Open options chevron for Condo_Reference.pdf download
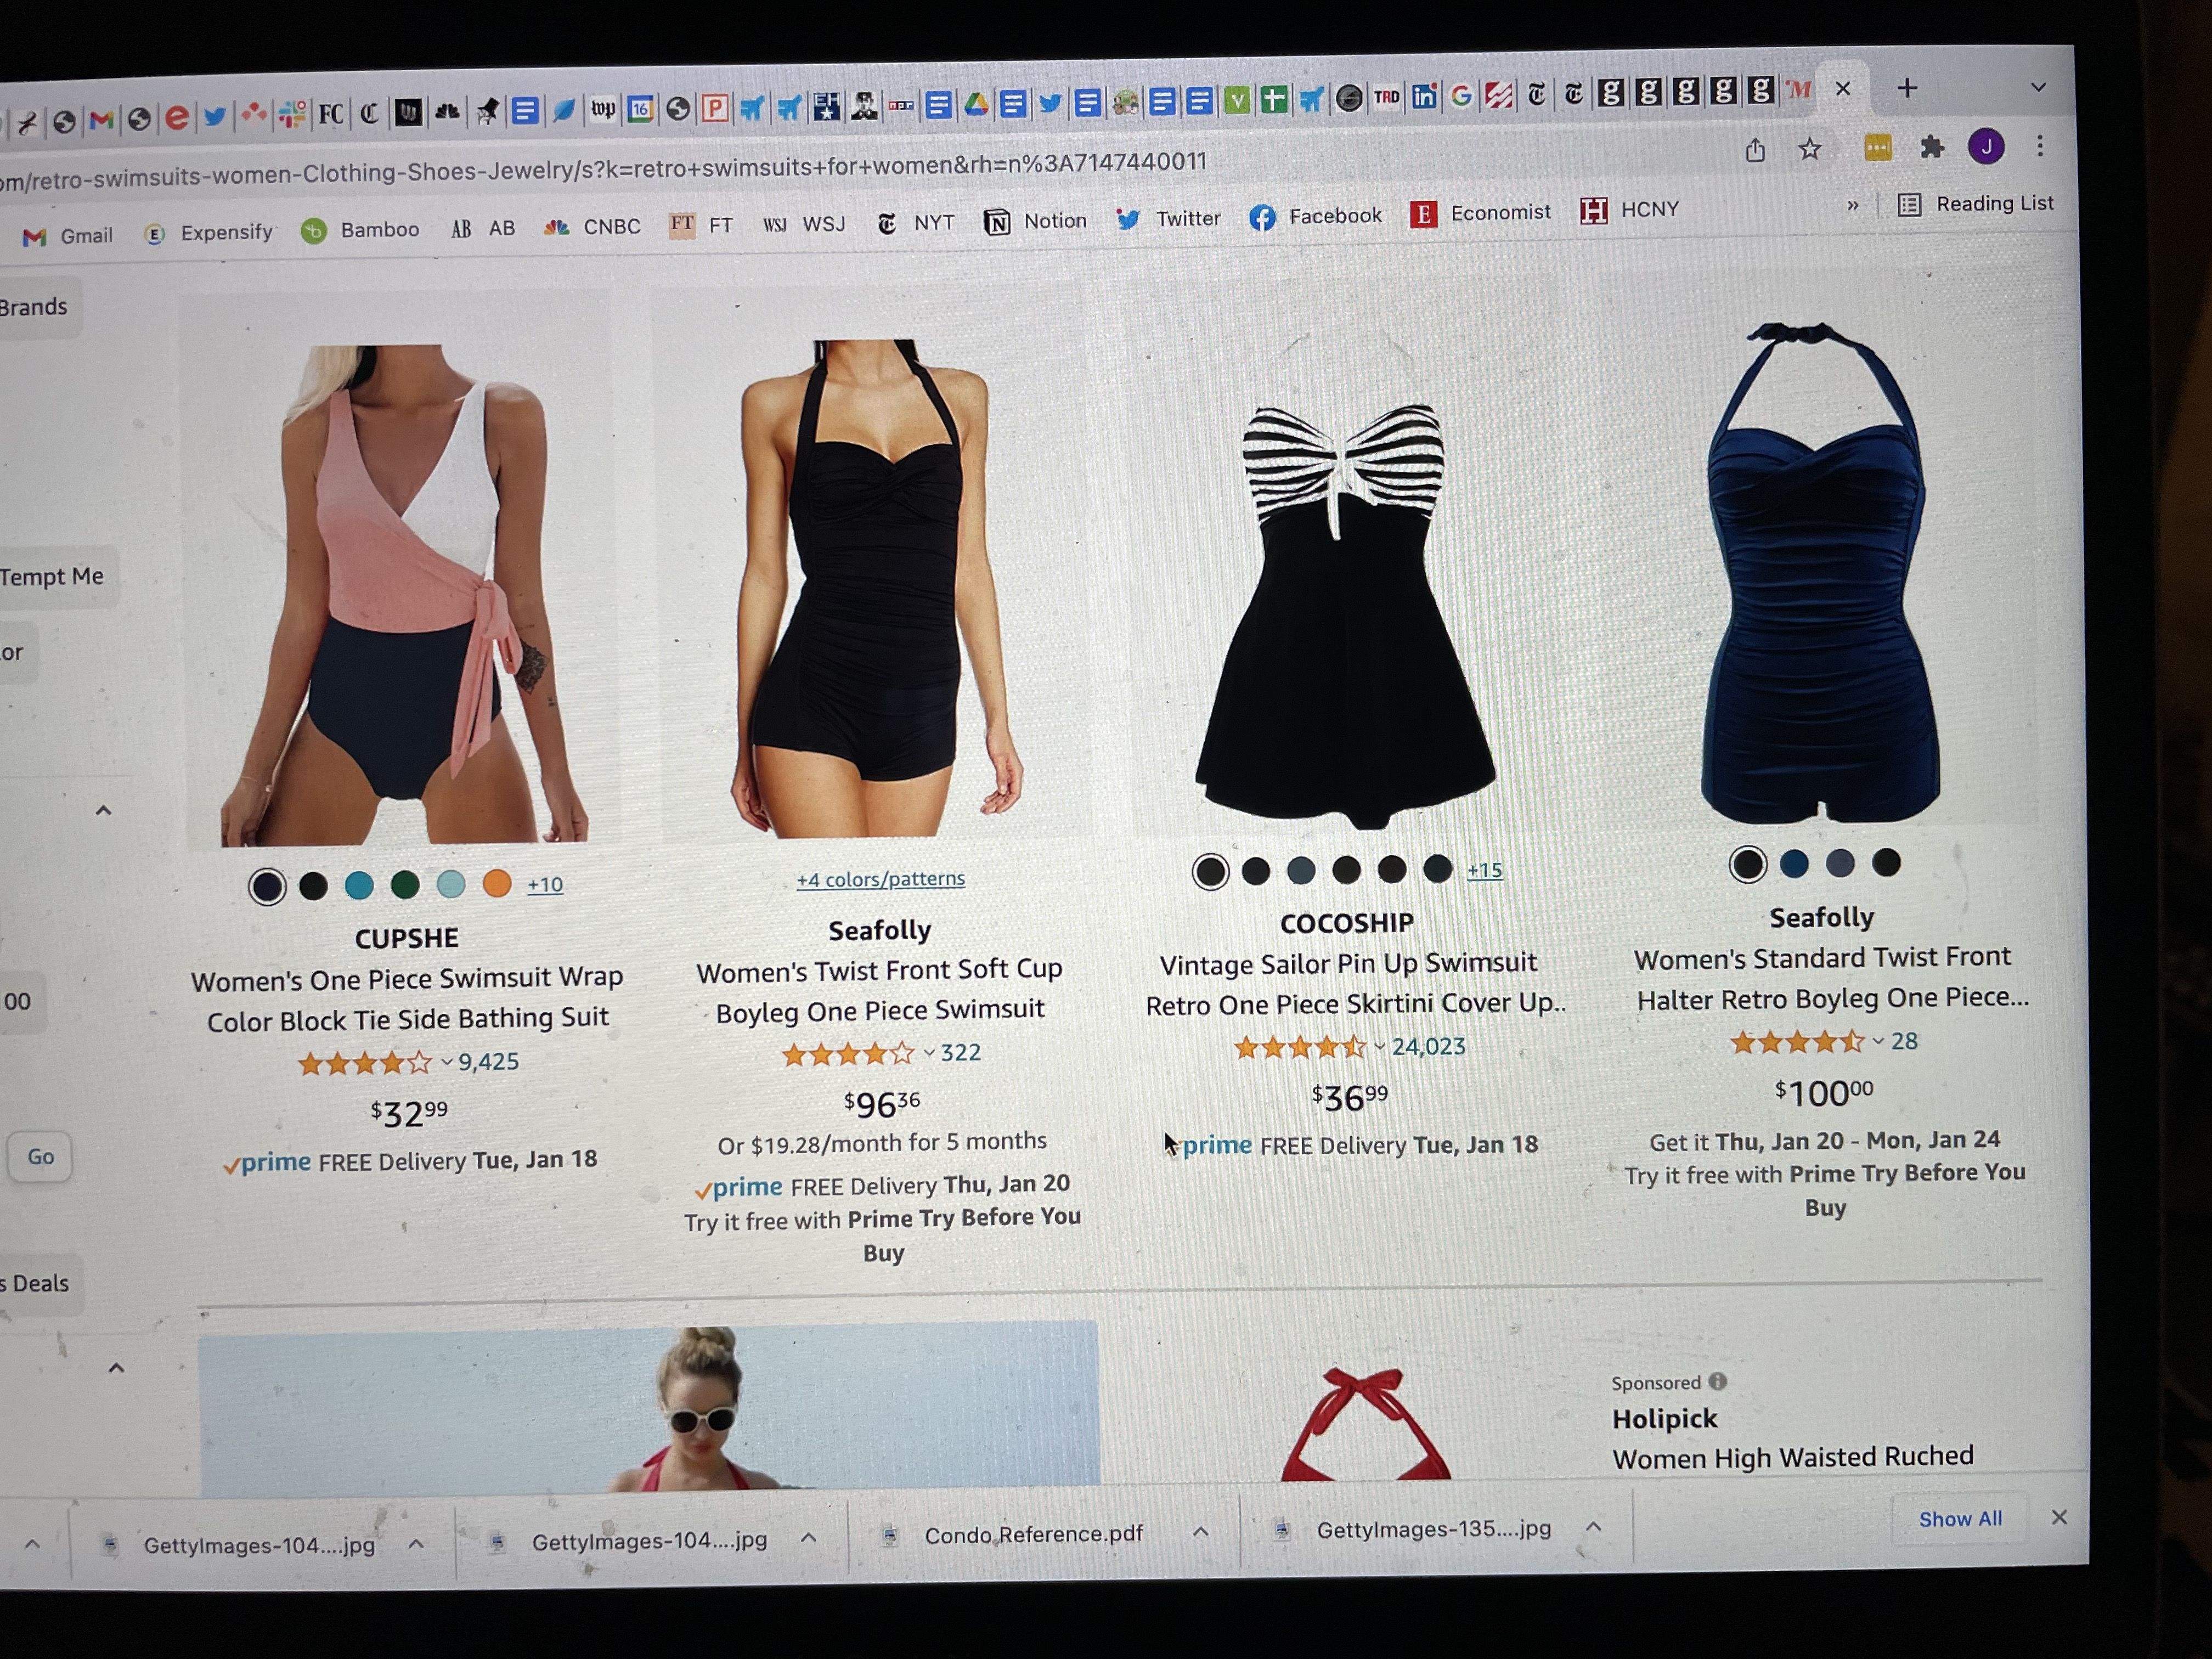The height and width of the screenshot is (1659, 2212). click(1201, 1532)
